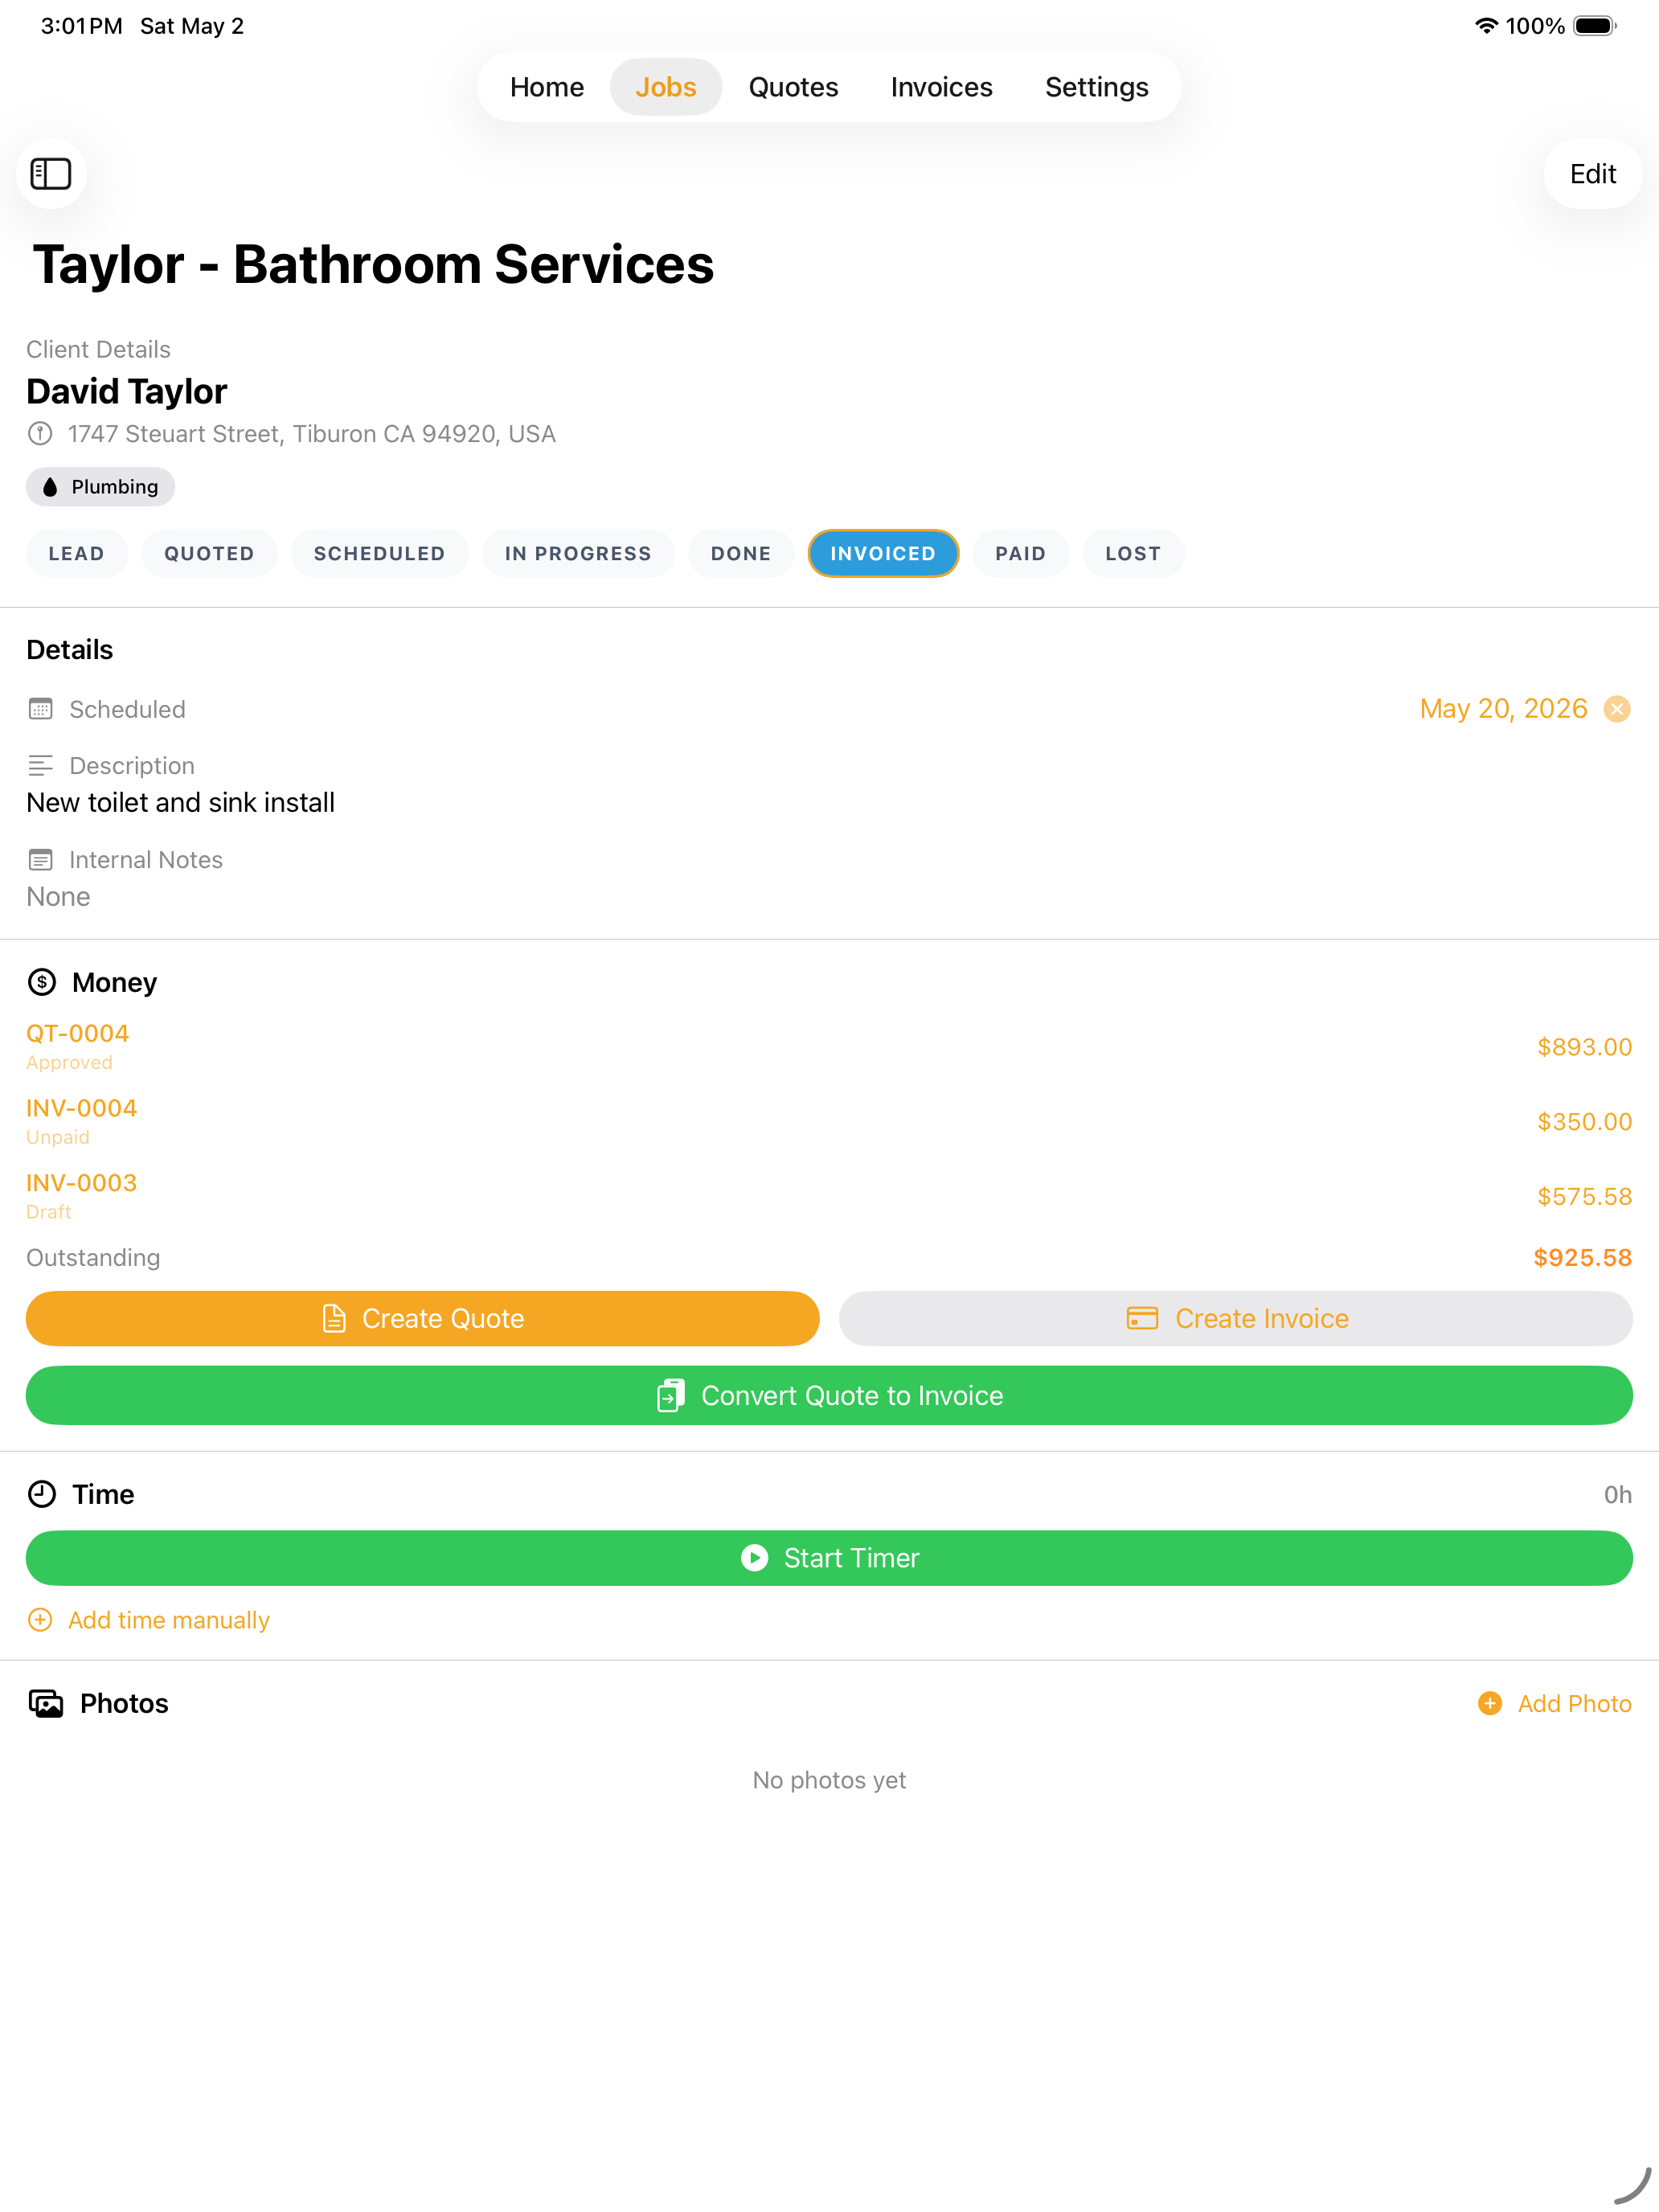This screenshot has width=1659, height=2212.
Task: Click the scheduled date May 20, 2026
Action: click(x=1503, y=709)
